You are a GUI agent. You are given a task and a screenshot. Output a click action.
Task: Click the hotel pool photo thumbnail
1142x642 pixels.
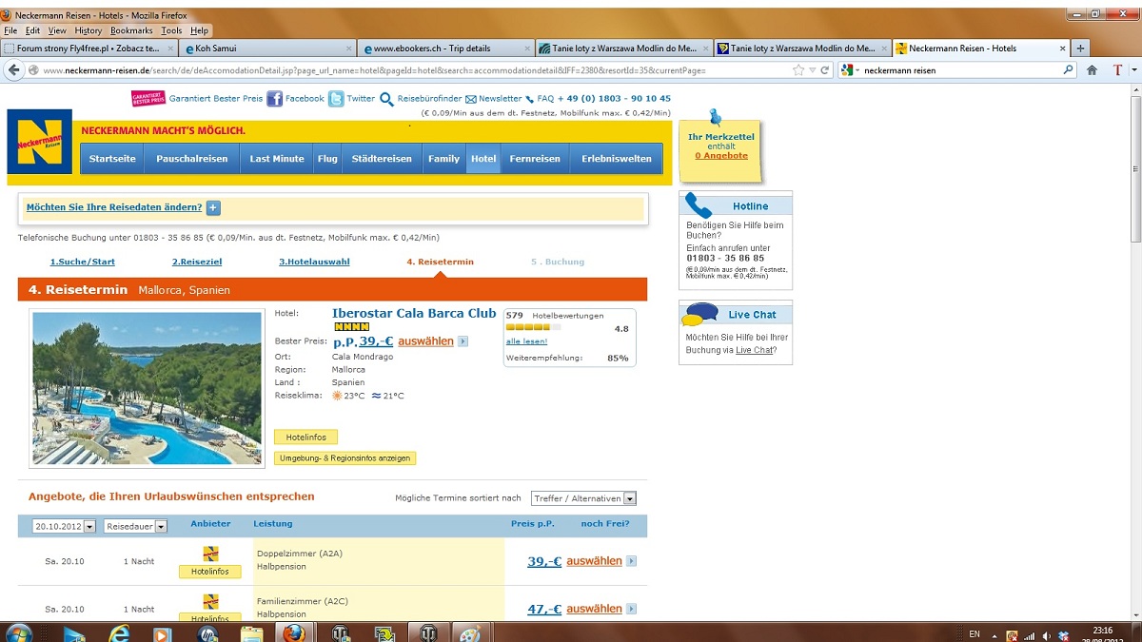point(147,387)
